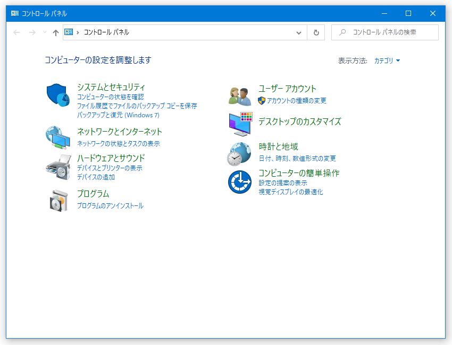Open バックアップと復元 (Windows 7) link
This screenshot has width=452, height=345.
pyautogui.click(x=118, y=115)
